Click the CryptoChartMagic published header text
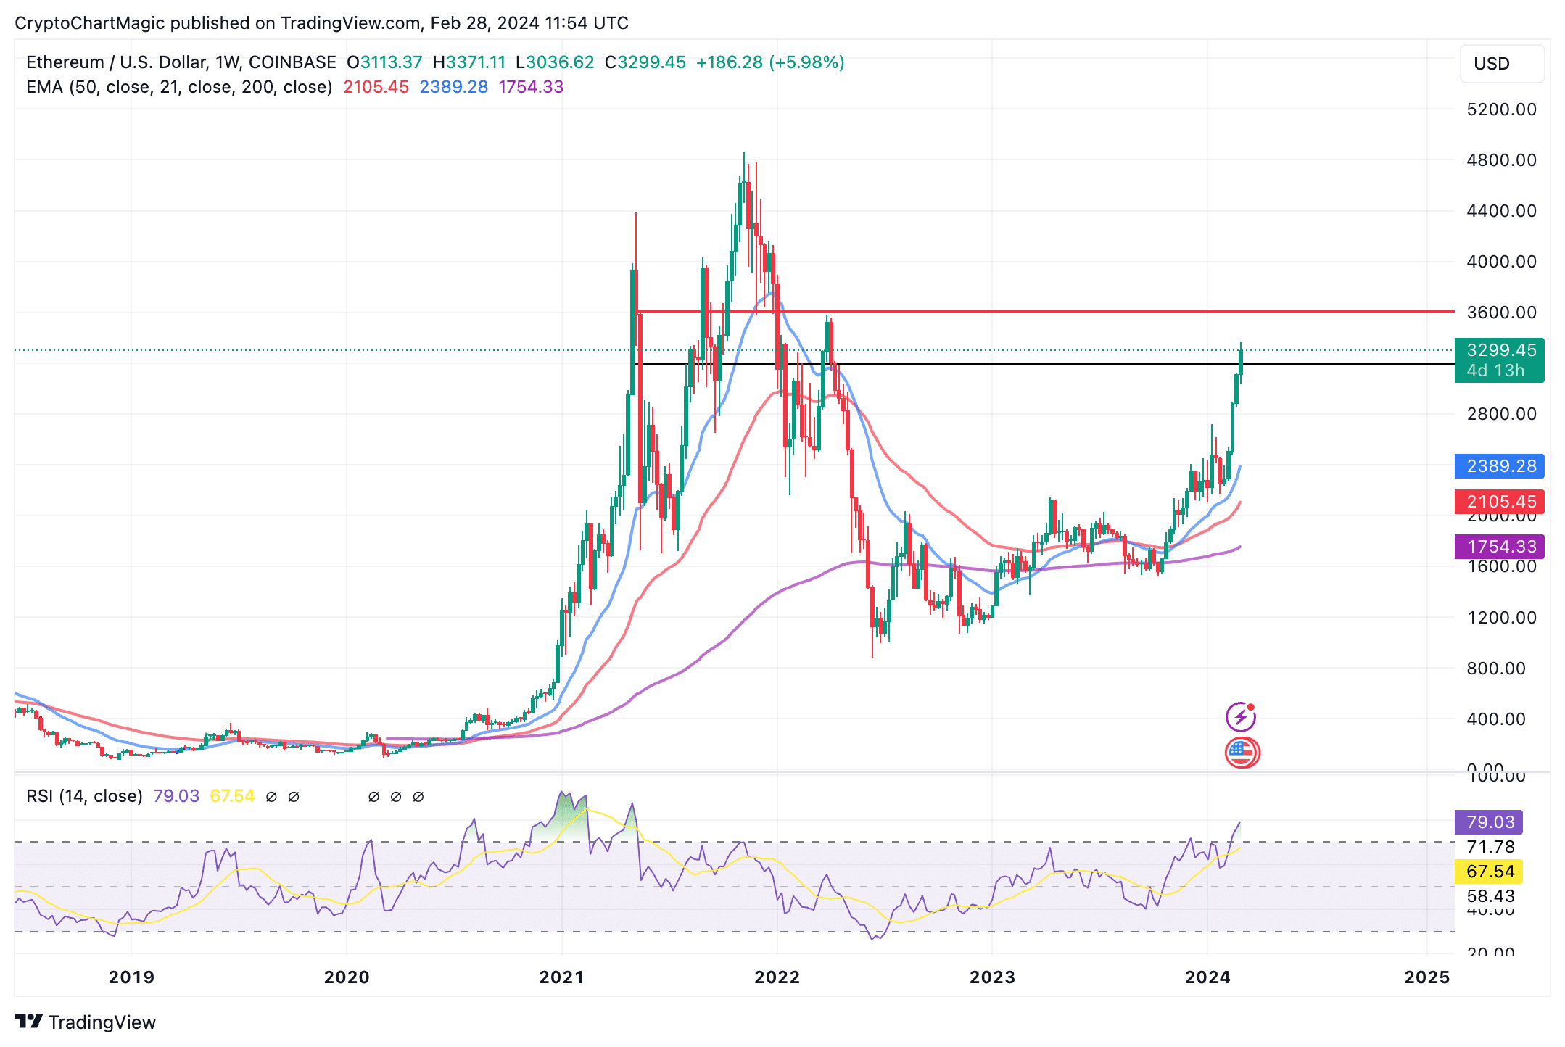 point(321,23)
